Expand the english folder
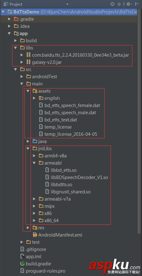 [x=34, y=98]
